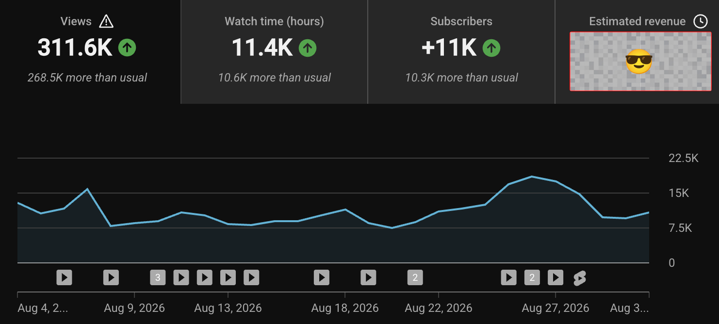The height and width of the screenshot is (324, 719).
Task: Click the 'Aug 13, 2026' date label
Action: tap(228, 308)
